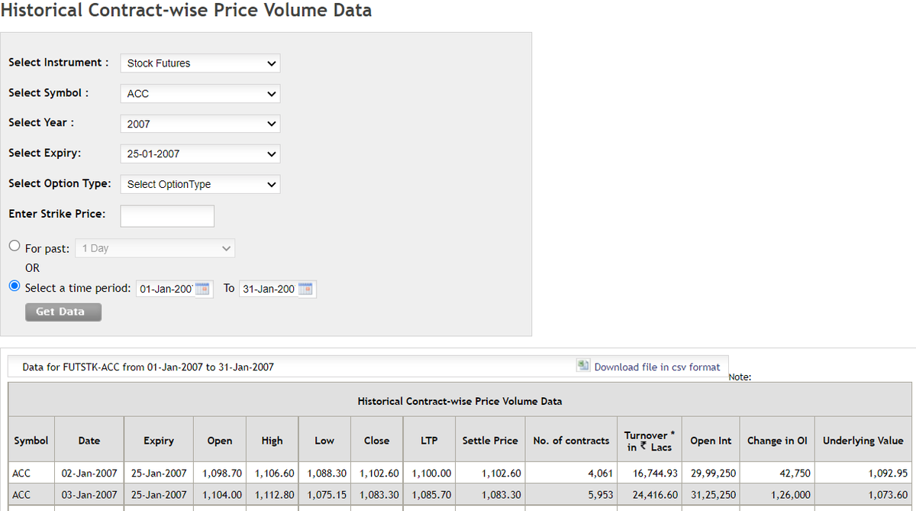This screenshot has height=511, width=916.
Task: Click the 'Historical Contract-wise Price Volume Data' page heading
Action: click(x=186, y=10)
